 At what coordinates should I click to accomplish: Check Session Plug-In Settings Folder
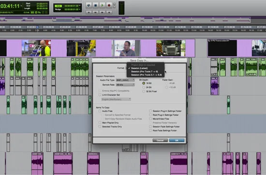150,111
